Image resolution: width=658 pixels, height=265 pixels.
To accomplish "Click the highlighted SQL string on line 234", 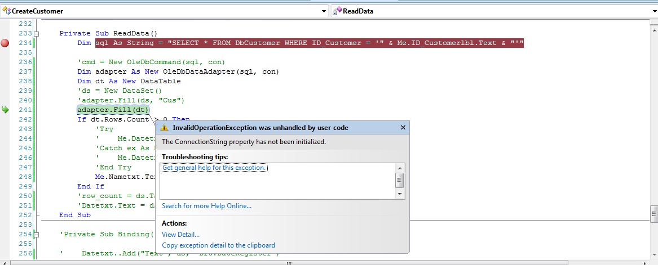I will point(310,43).
